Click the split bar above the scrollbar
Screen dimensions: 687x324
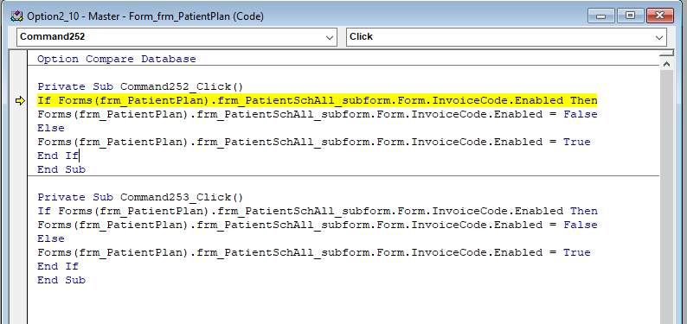click(666, 53)
